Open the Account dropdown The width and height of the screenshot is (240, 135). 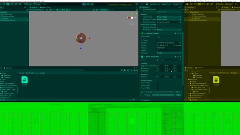[x=154, y=4]
